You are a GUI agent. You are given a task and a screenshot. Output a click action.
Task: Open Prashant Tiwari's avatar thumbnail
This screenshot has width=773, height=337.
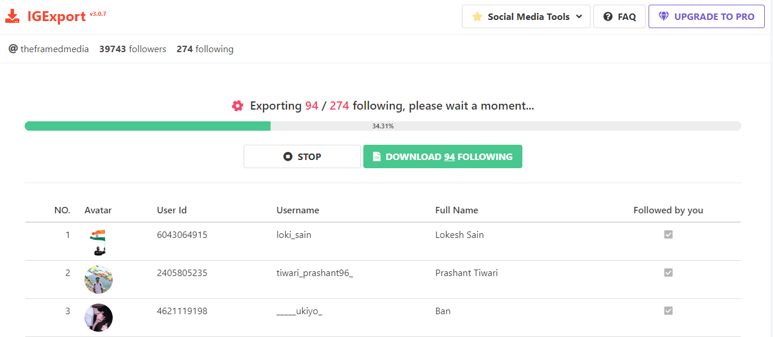(99, 280)
